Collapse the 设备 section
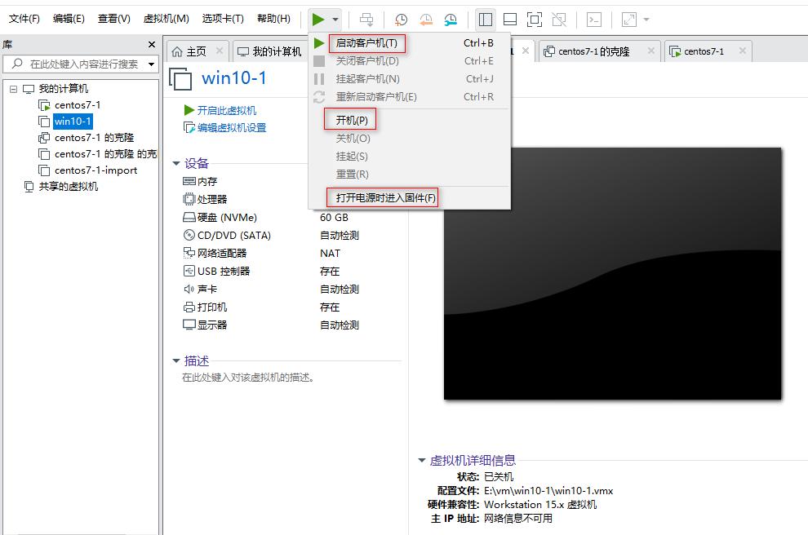 pos(176,162)
